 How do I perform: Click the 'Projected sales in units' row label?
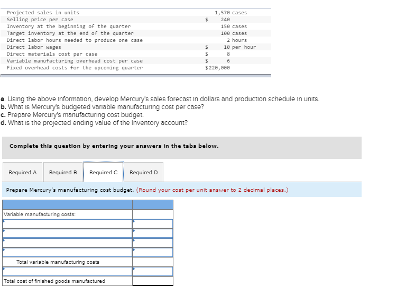tap(43, 13)
